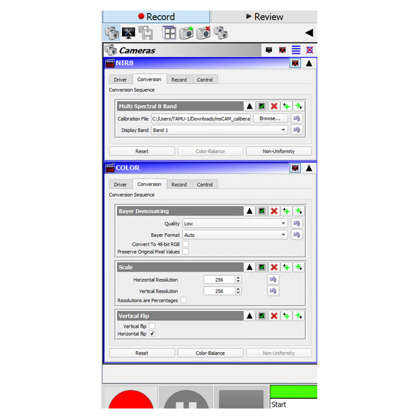Click the remove camera icon in the toolbar
Image resolution: width=419 pixels, height=419 pixels.
point(203,33)
